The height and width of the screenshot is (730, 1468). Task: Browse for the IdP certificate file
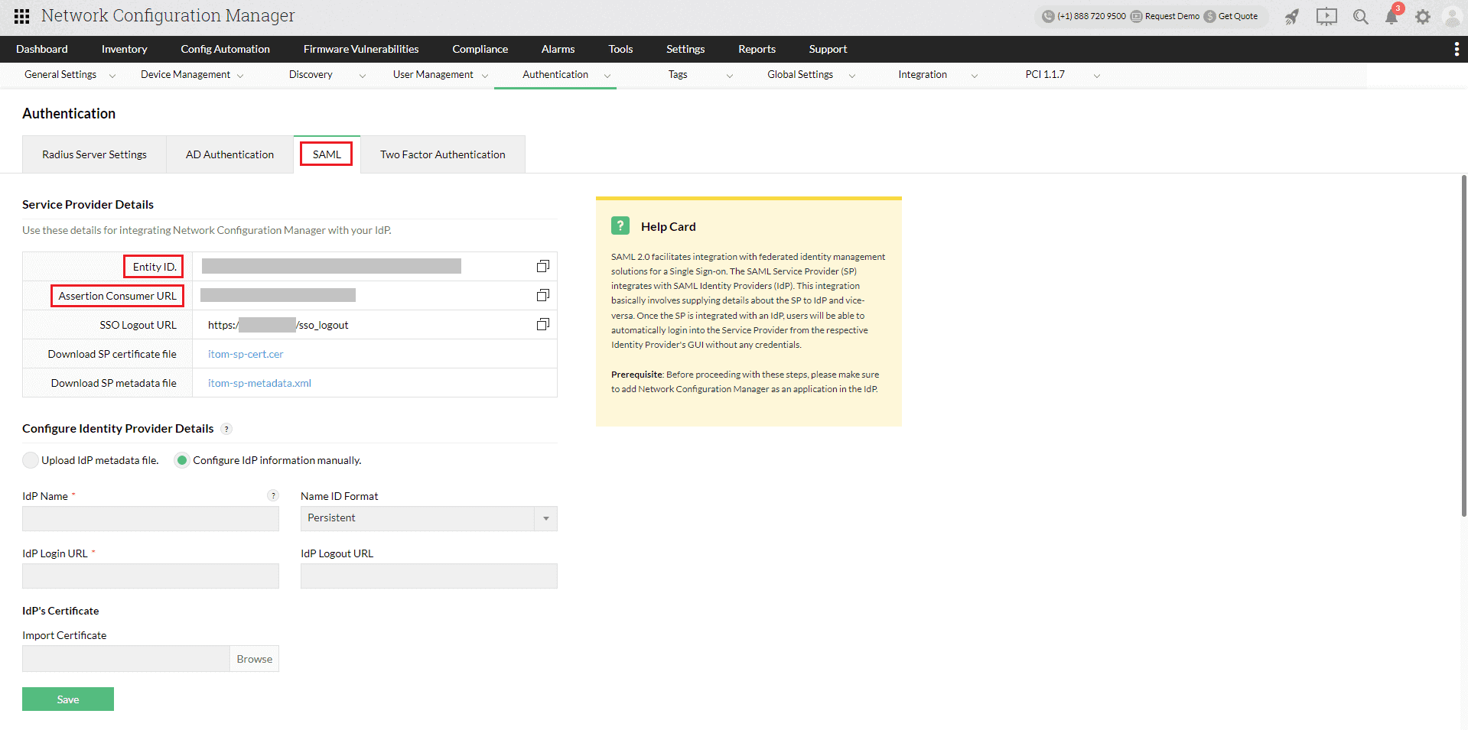[x=255, y=659]
